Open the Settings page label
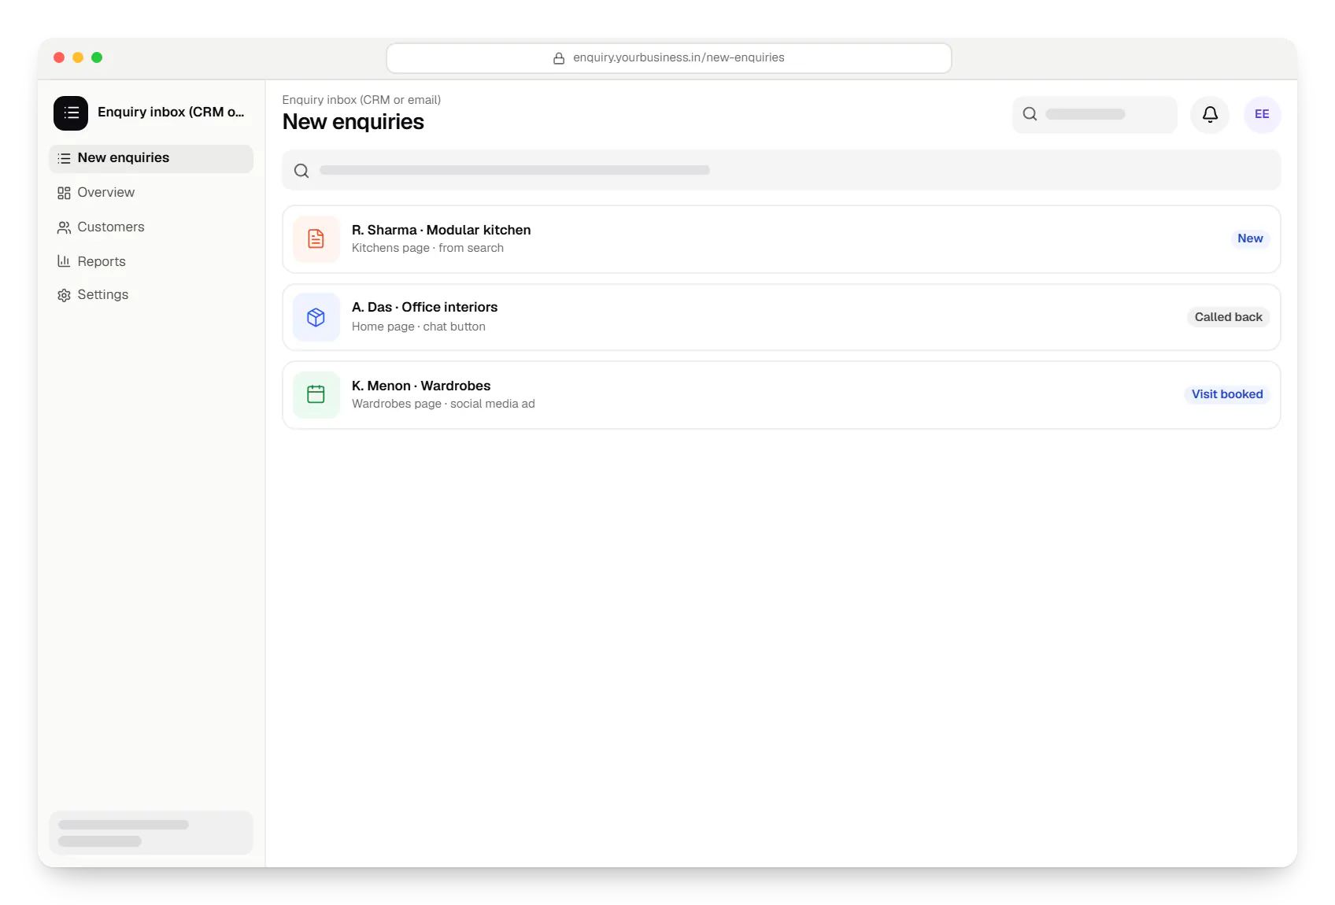The height and width of the screenshot is (905, 1335). pos(102,294)
